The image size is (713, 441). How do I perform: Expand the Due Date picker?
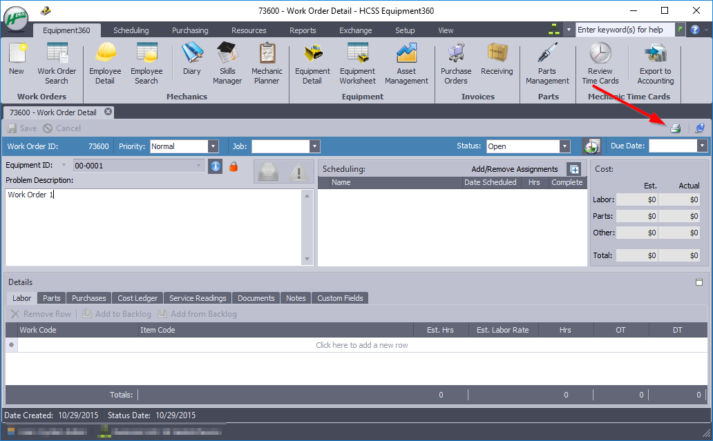pos(703,146)
